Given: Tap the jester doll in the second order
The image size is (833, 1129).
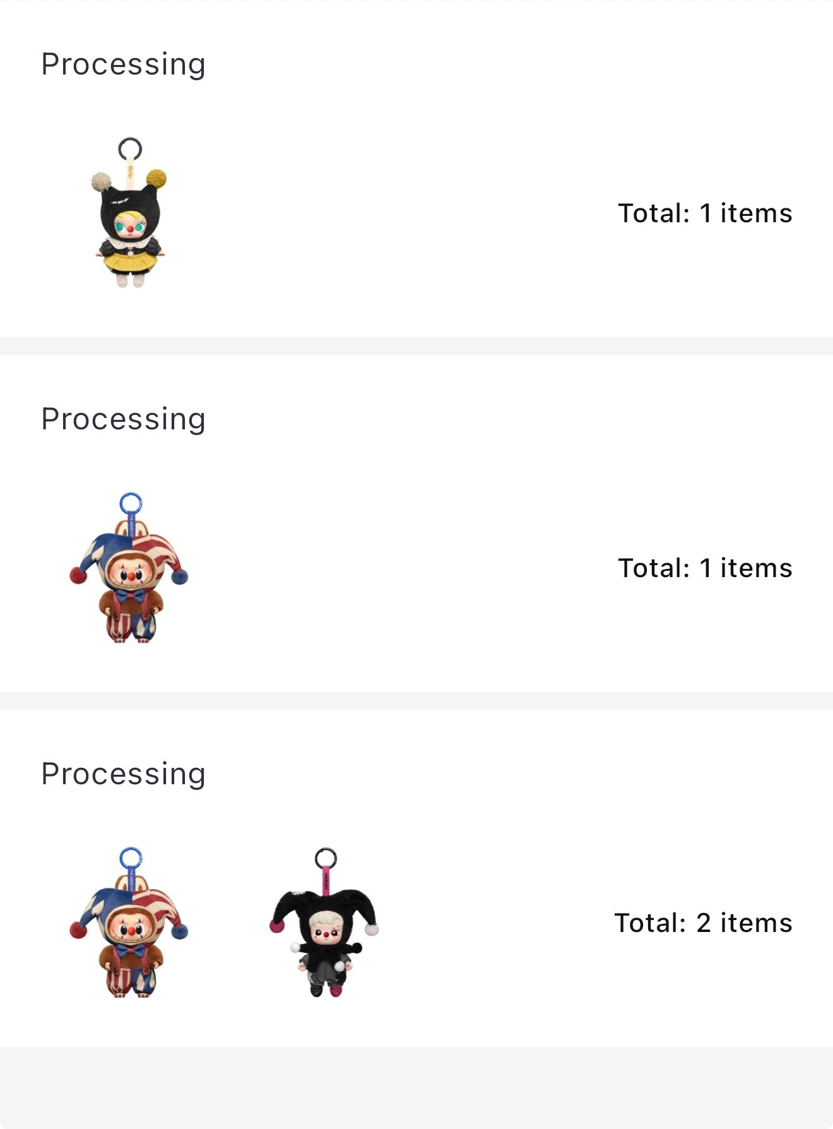Looking at the screenshot, I should (130, 568).
